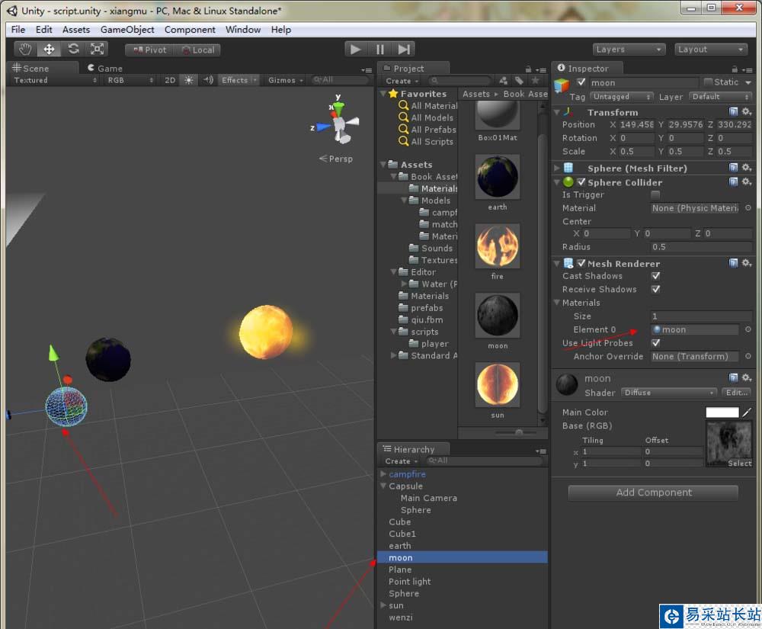
Task: Open the Layers dropdown
Action: click(629, 50)
